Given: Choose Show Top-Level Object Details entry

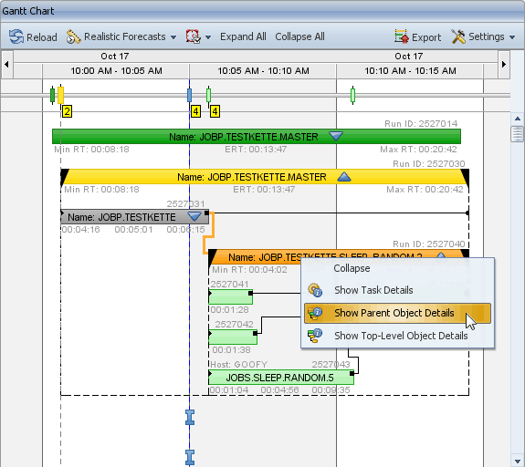Looking at the screenshot, I should [x=397, y=336].
